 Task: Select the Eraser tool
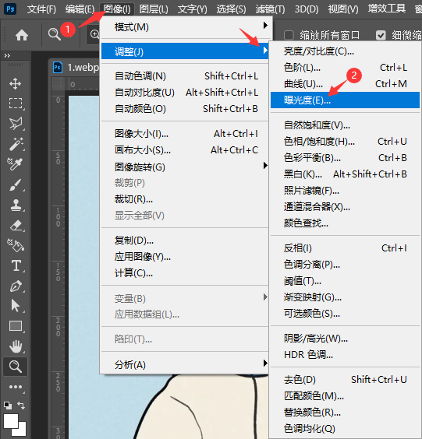coord(16,226)
